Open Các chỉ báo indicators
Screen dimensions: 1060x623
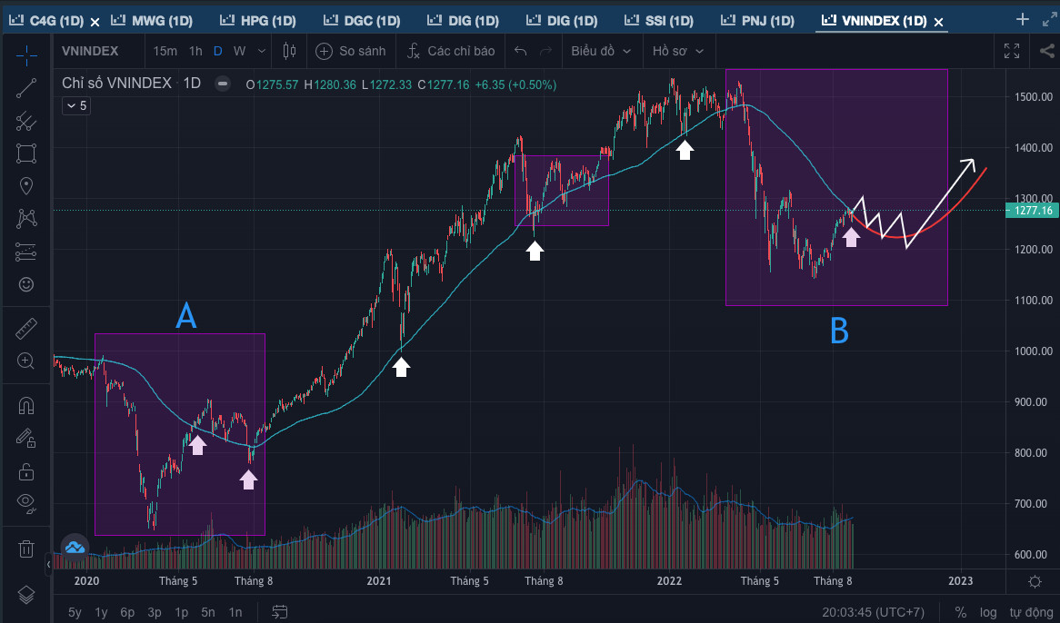(451, 52)
